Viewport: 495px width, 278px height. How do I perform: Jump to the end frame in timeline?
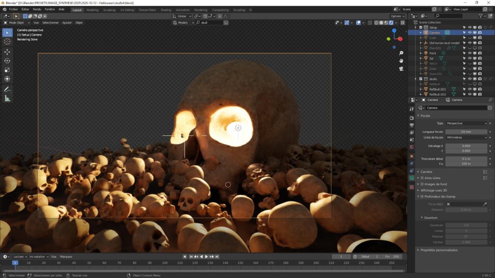217,257
